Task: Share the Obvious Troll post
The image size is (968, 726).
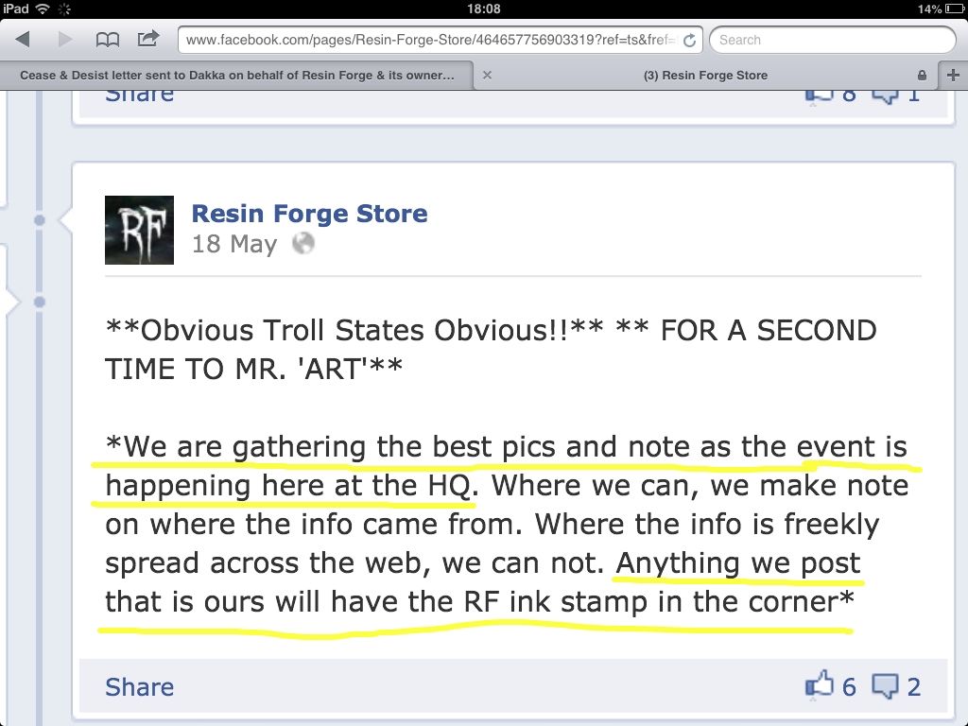Action: point(140,687)
